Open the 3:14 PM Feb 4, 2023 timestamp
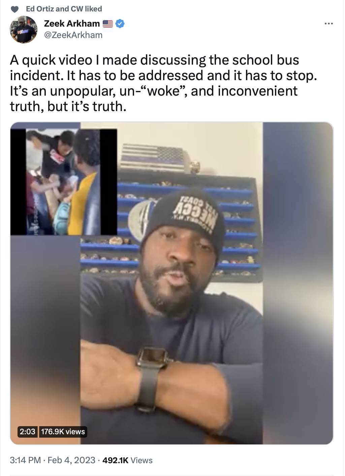The height and width of the screenshot is (476, 345). pyautogui.click(x=53, y=460)
